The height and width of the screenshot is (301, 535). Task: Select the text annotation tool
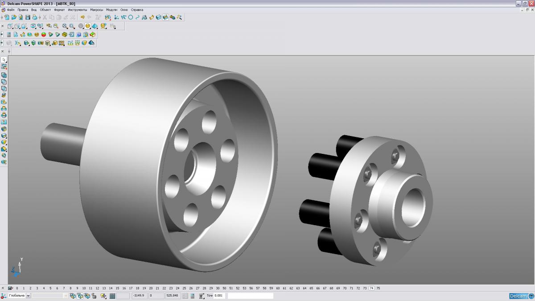[144, 17]
